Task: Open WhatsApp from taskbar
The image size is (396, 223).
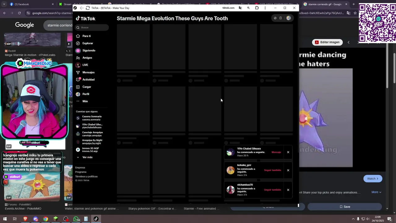Action: point(76,219)
